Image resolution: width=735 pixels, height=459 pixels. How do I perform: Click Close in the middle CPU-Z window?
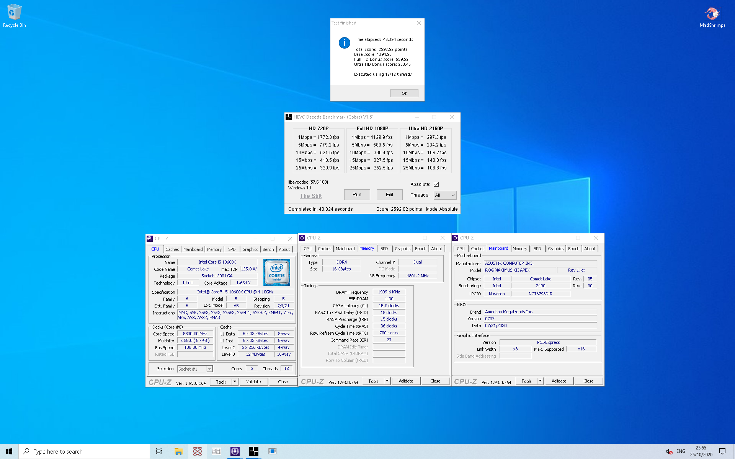[x=435, y=381]
